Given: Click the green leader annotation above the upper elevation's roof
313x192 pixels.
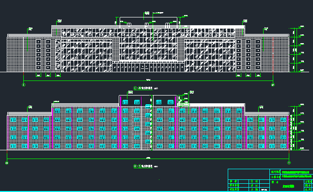Looking at the screenshot, I should tap(147, 14).
